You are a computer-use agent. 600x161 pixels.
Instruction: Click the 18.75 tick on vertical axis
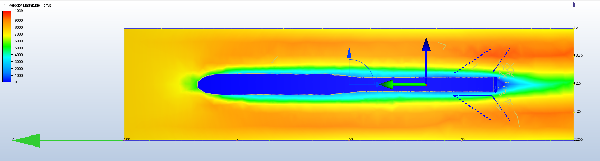[x=574, y=55]
